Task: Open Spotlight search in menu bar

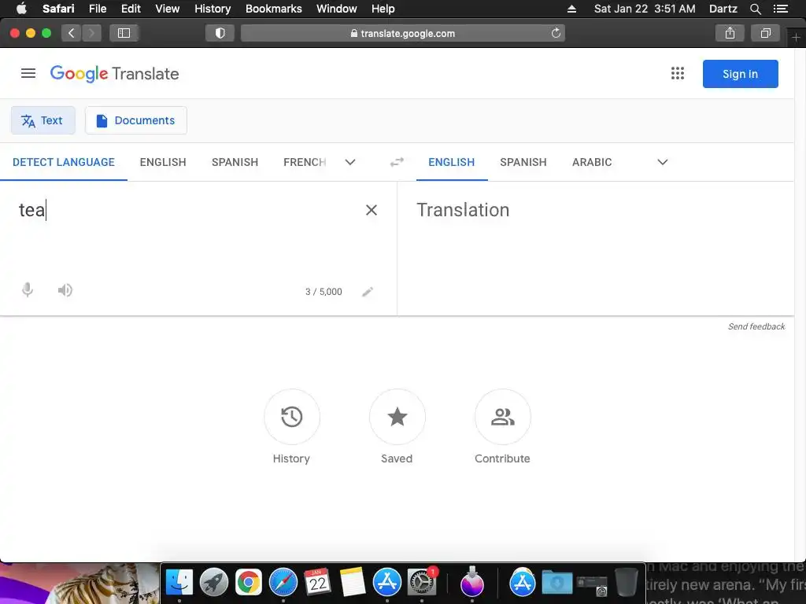Action: [x=755, y=9]
